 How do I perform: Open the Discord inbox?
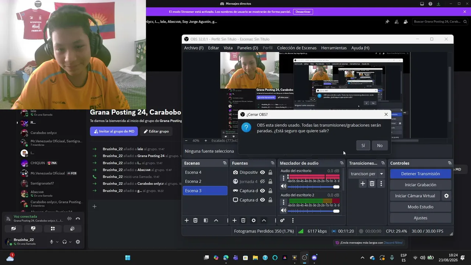click(422, 4)
